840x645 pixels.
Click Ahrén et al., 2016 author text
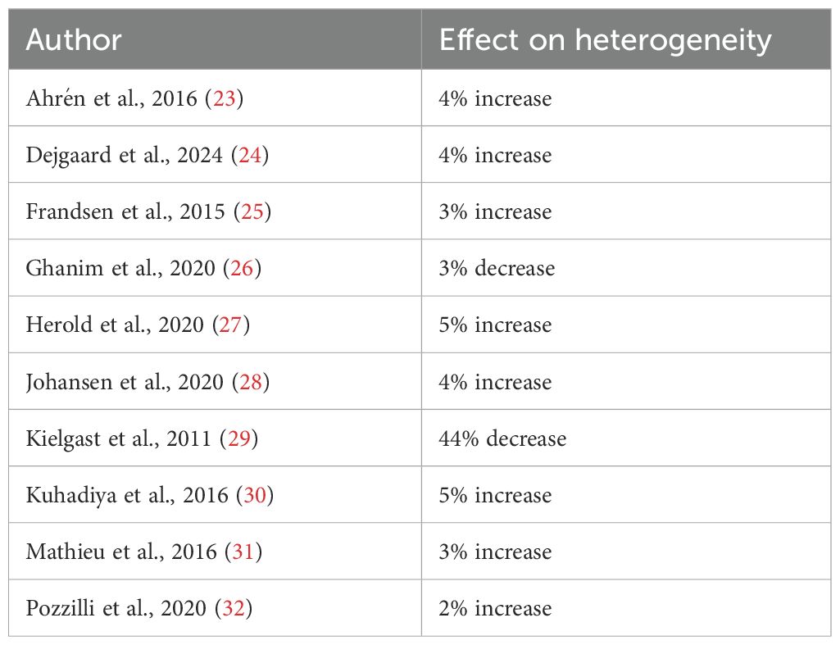coord(116,99)
